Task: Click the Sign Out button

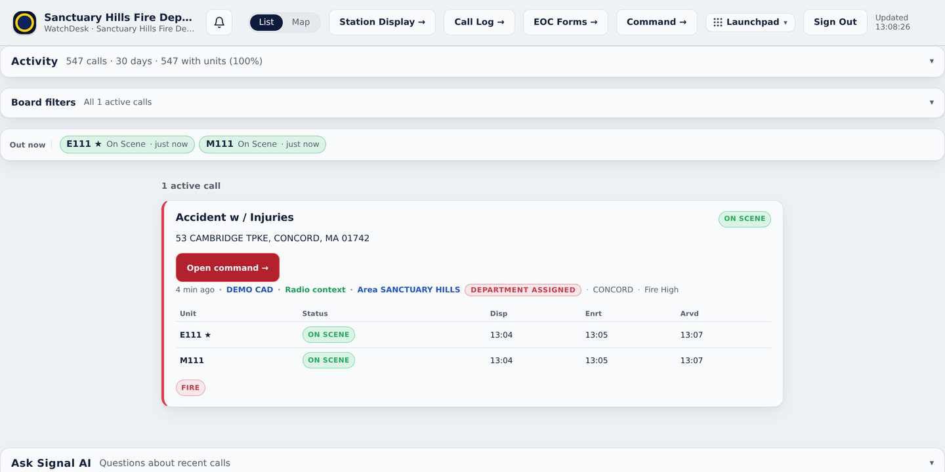Action: tap(835, 22)
